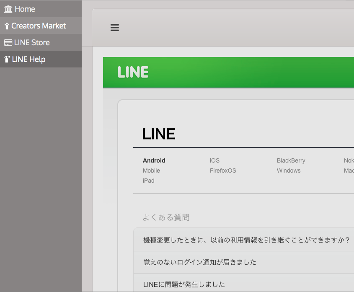Select LINE Help in sidebar
The image size is (354, 292).
point(41,59)
